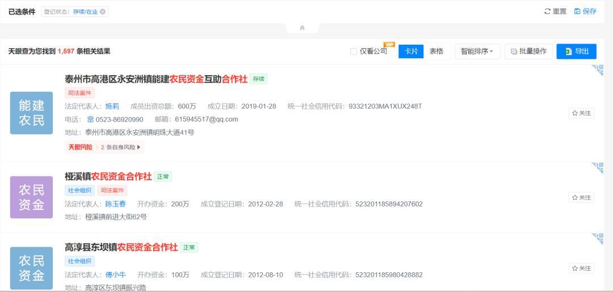Image resolution: width=613 pixels, height=292 pixels.
Task: Switch to the 卡片 card view tab
Action: tap(411, 51)
